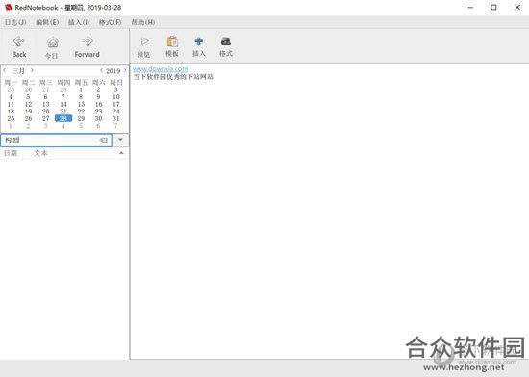The height and width of the screenshot is (377, 529).
Task: Click the RedNotebook app icon in the title bar
Action: coord(8,7)
